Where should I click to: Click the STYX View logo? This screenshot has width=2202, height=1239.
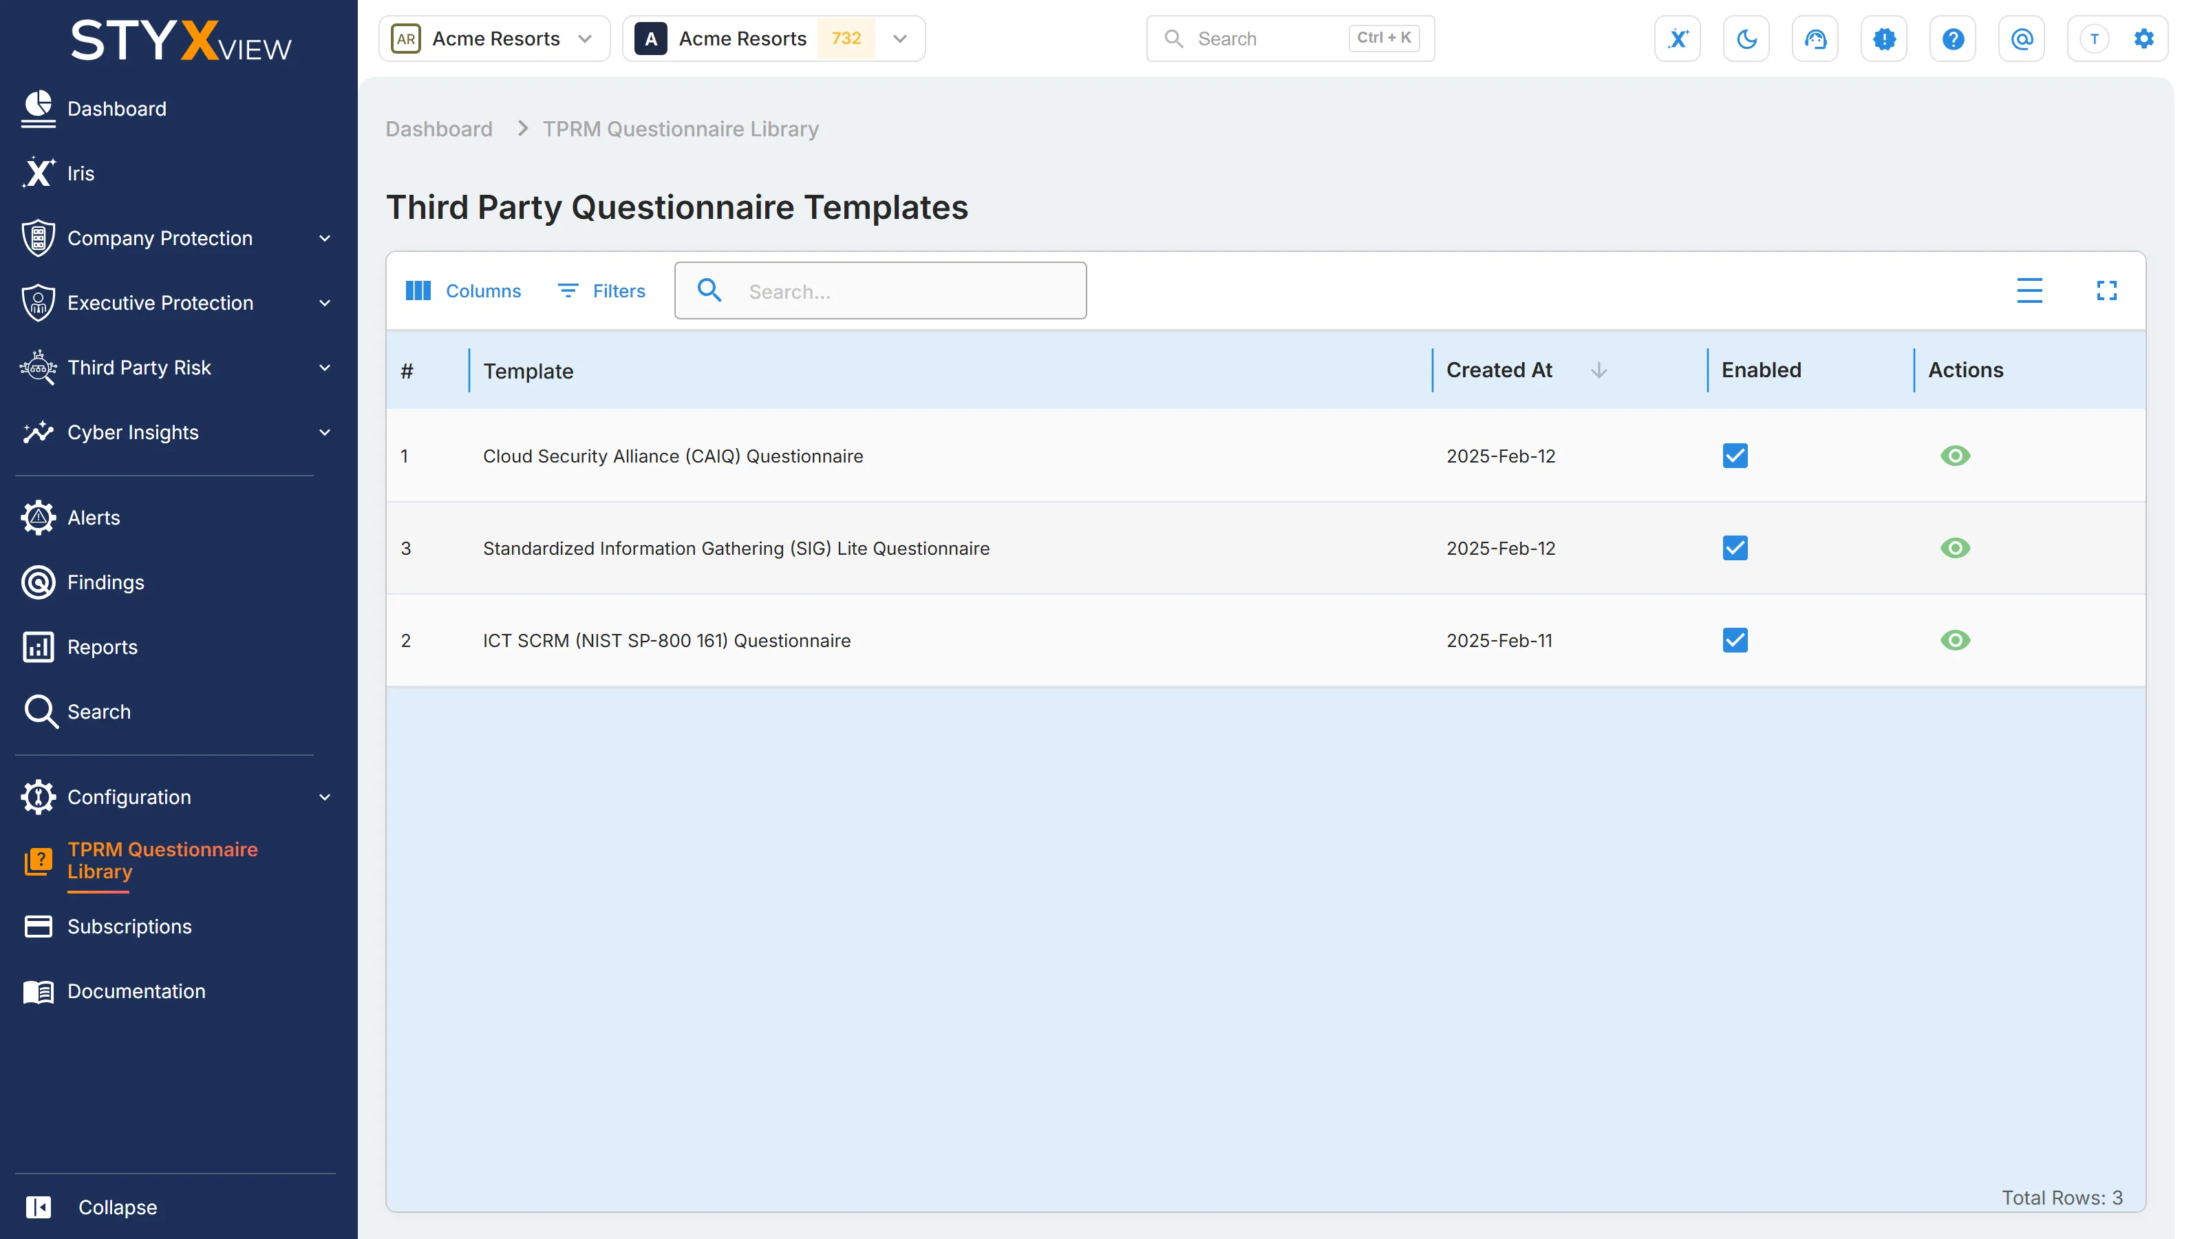pyautogui.click(x=180, y=40)
